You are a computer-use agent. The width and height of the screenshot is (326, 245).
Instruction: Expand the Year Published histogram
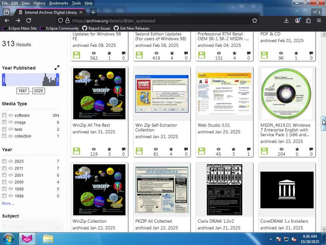pyautogui.click(x=57, y=68)
